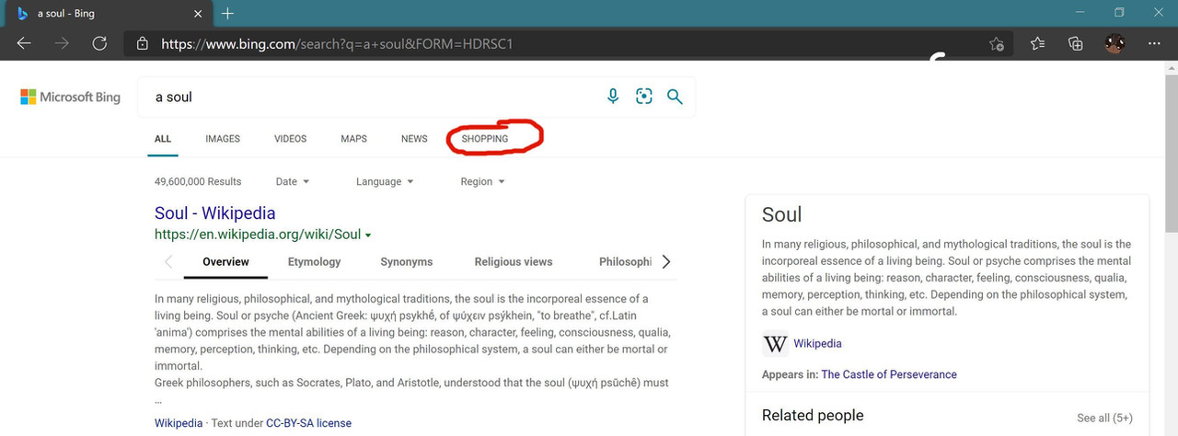Open the Soul - Wikipedia result title
Viewport: 1178px width, 436px height.
215,212
